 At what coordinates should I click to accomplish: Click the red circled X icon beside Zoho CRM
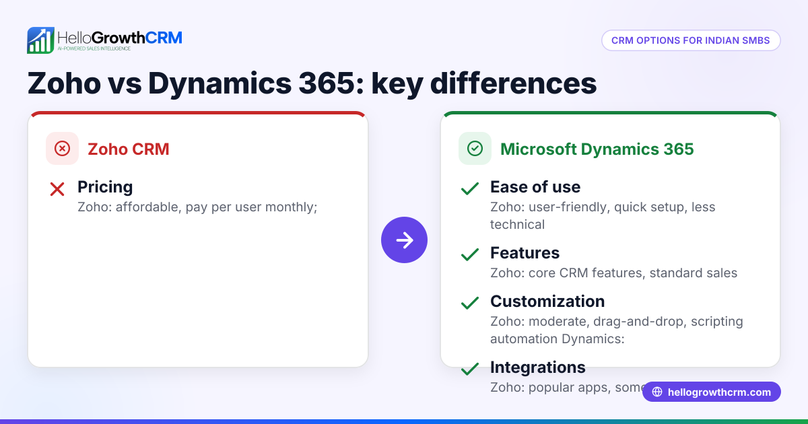click(x=62, y=149)
